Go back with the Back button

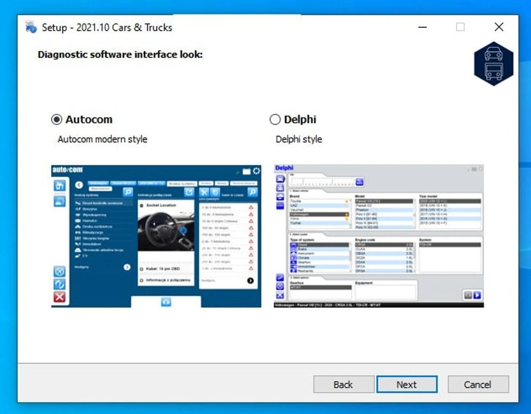point(344,384)
